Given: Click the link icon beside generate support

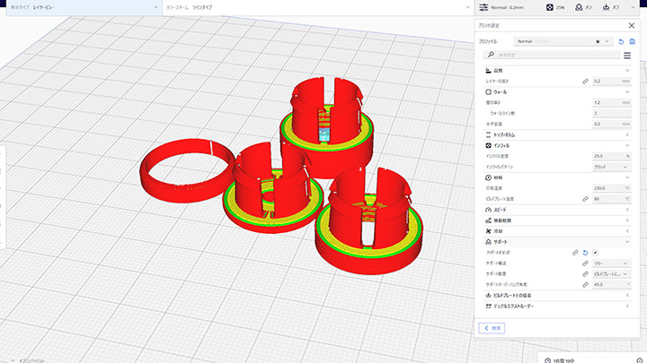Looking at the screenshot, I should 575,253.
